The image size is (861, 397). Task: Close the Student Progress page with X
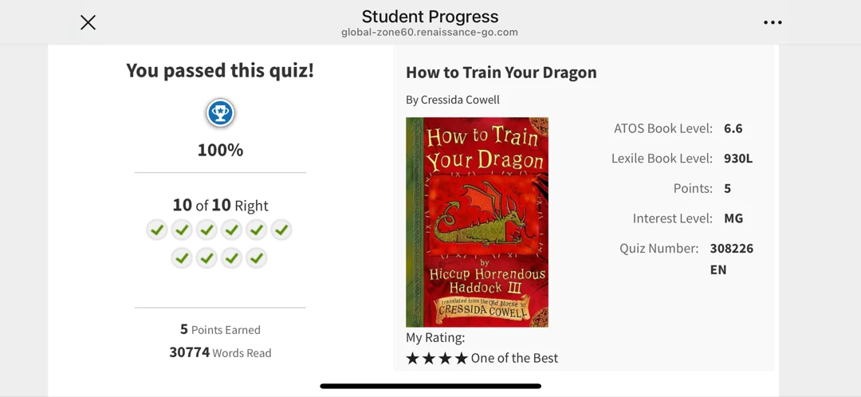point(88,22)
